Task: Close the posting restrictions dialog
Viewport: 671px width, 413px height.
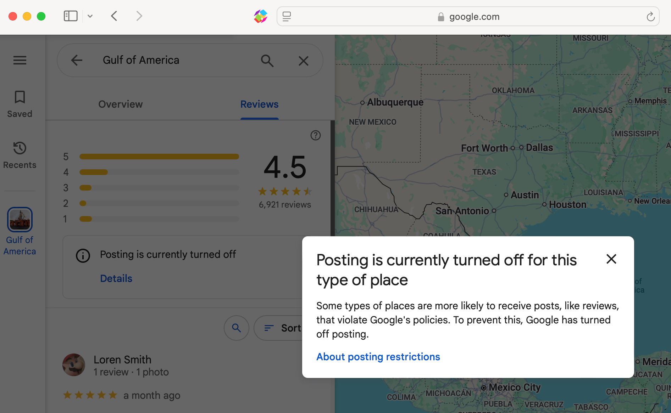Action: (611, 259)
